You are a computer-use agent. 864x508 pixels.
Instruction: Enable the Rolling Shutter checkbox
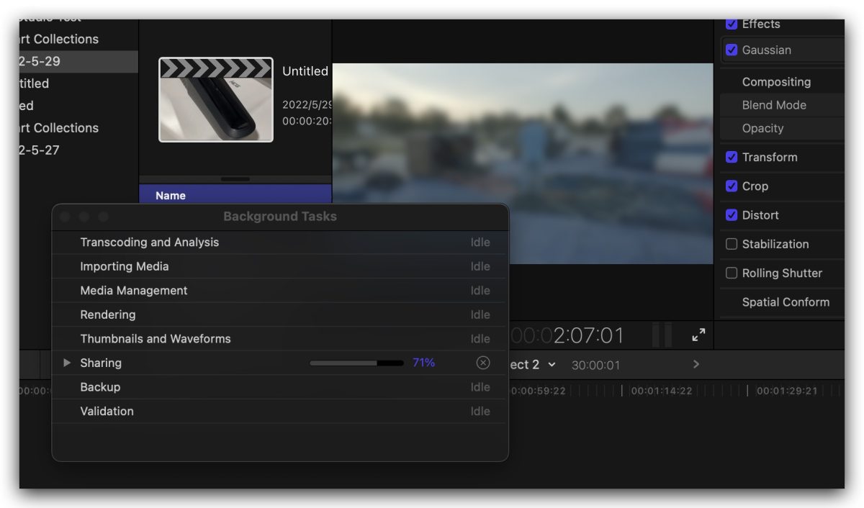tap(732, 273)
